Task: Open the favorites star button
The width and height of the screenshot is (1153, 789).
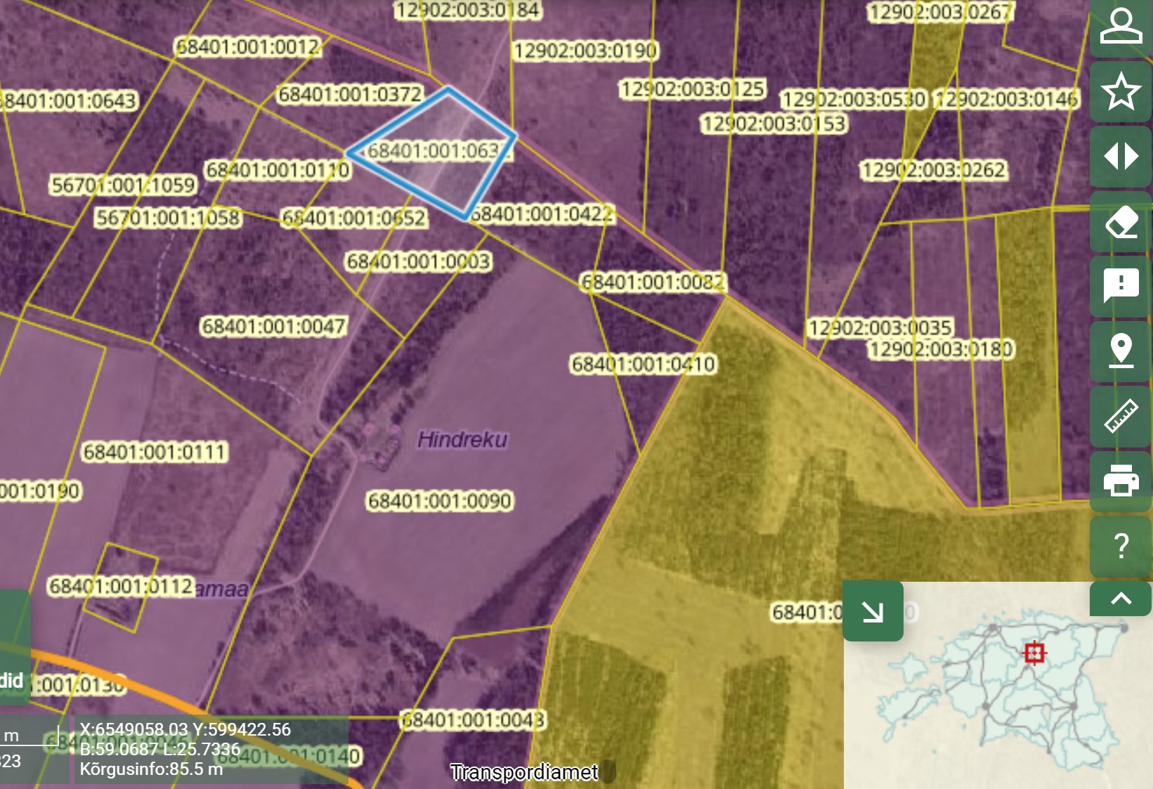Action: tap(1121, 91)
